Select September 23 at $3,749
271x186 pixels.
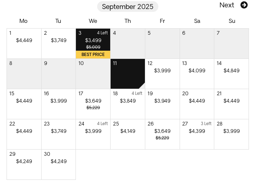tap(59, 134)
